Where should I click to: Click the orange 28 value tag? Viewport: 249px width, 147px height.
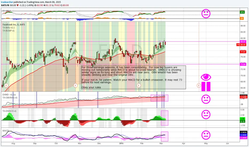[242, 18]
